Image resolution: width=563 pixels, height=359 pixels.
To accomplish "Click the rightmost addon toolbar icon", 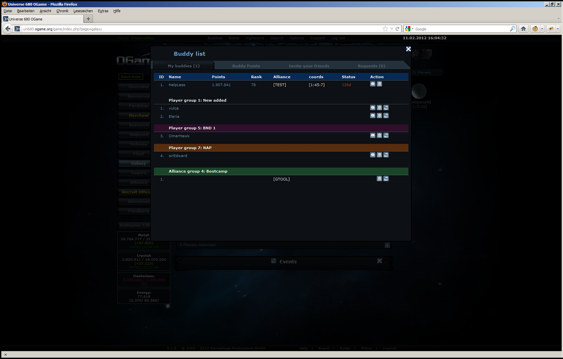I will pos(551,29).
